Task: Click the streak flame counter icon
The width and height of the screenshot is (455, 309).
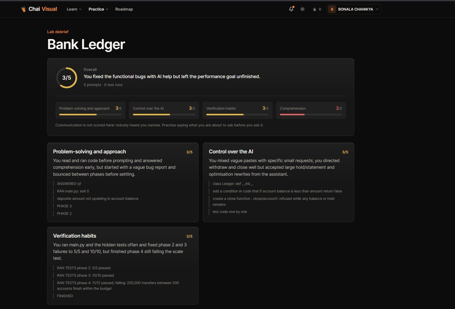Action: click(x=314, y=9)
